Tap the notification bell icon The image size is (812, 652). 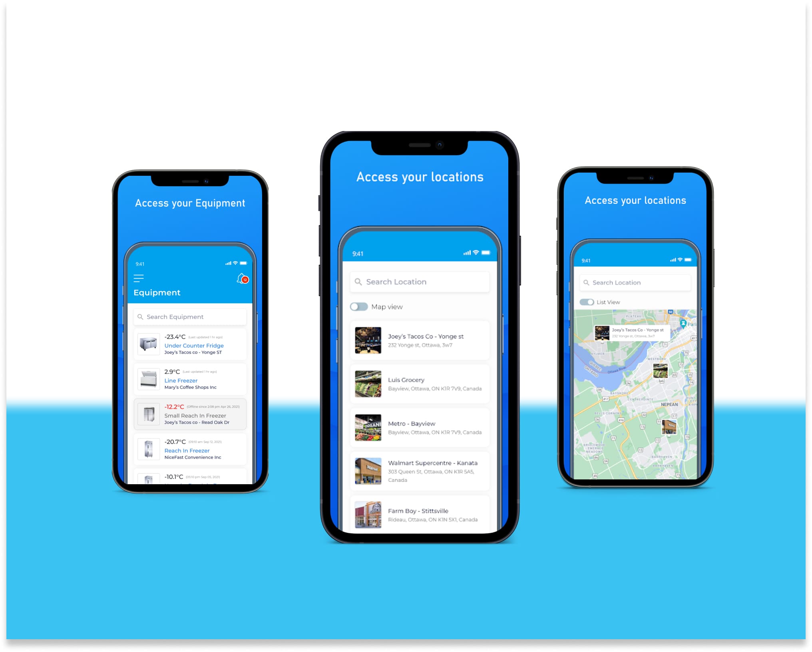244,279
